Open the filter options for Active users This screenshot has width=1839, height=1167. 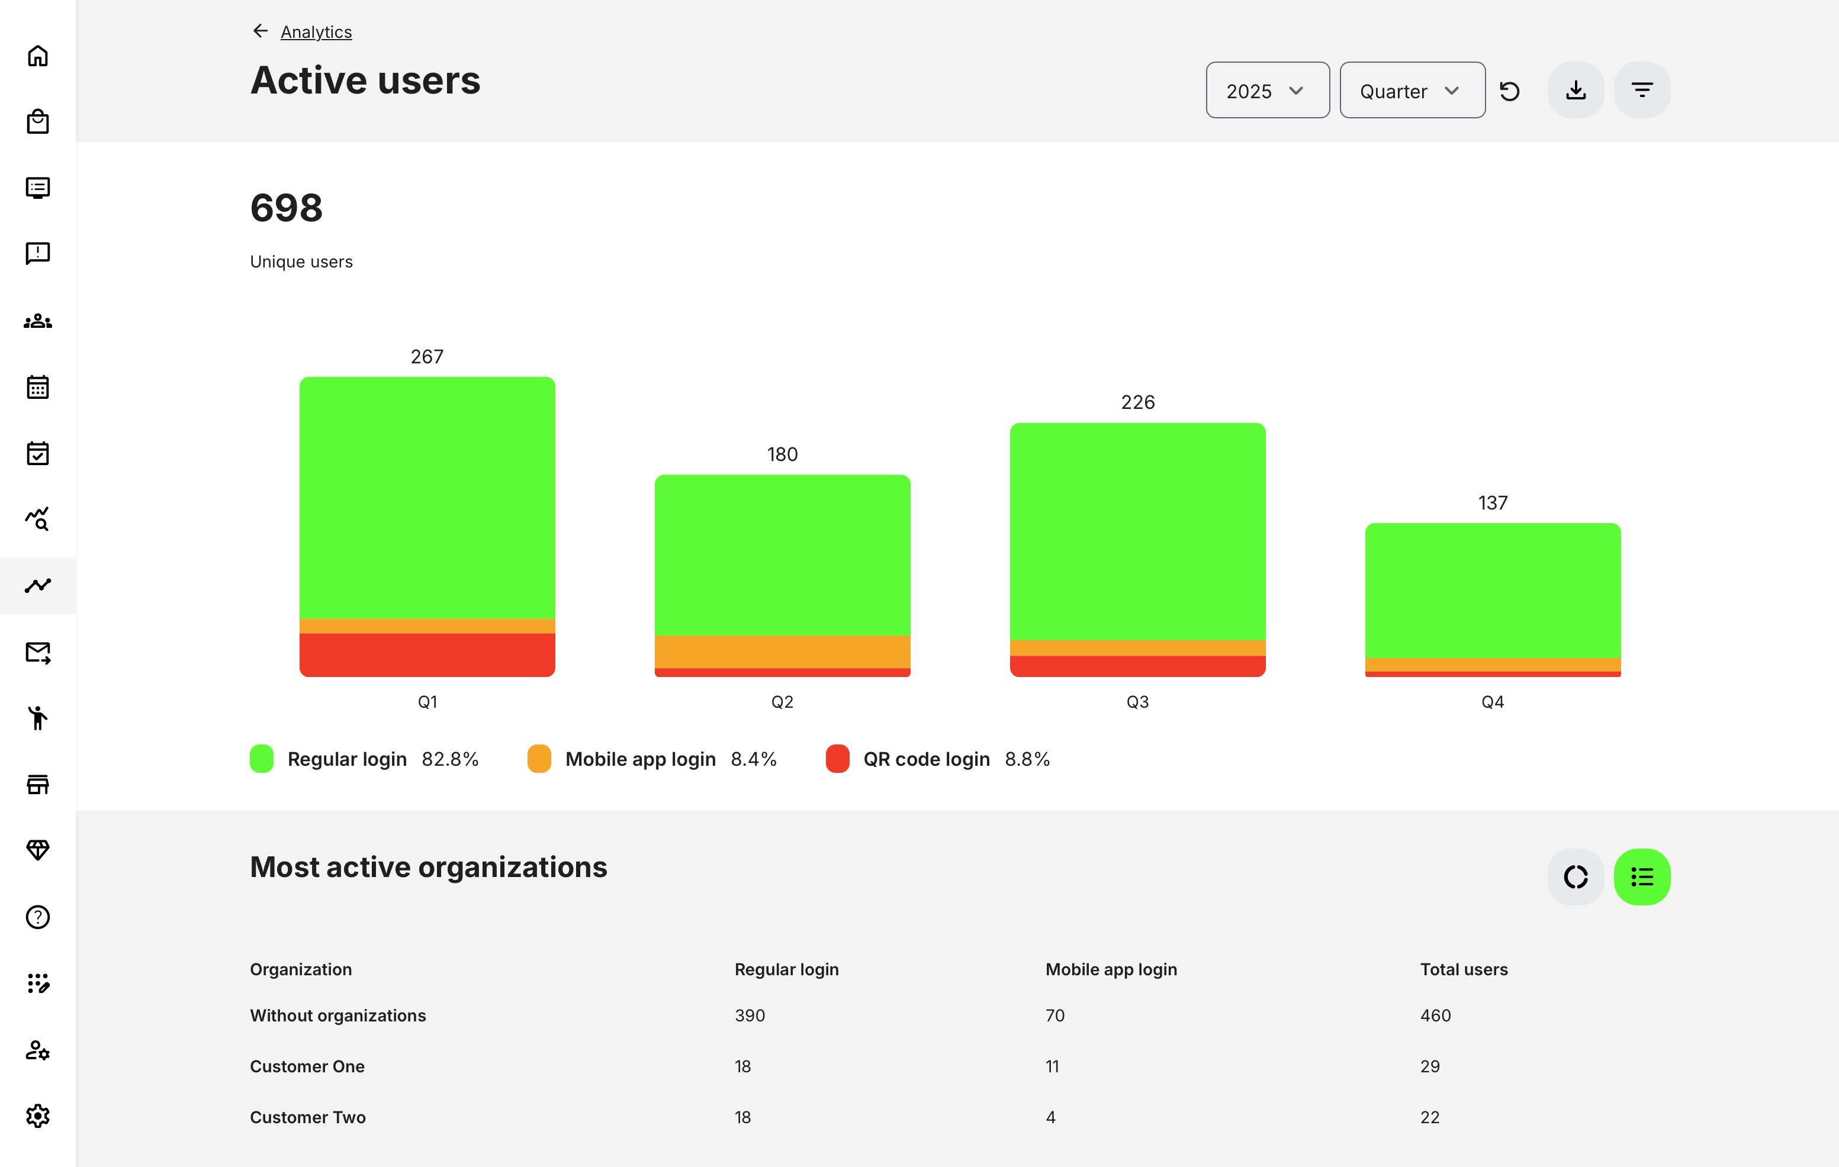pyautogui.click(x=1641, y=89)
